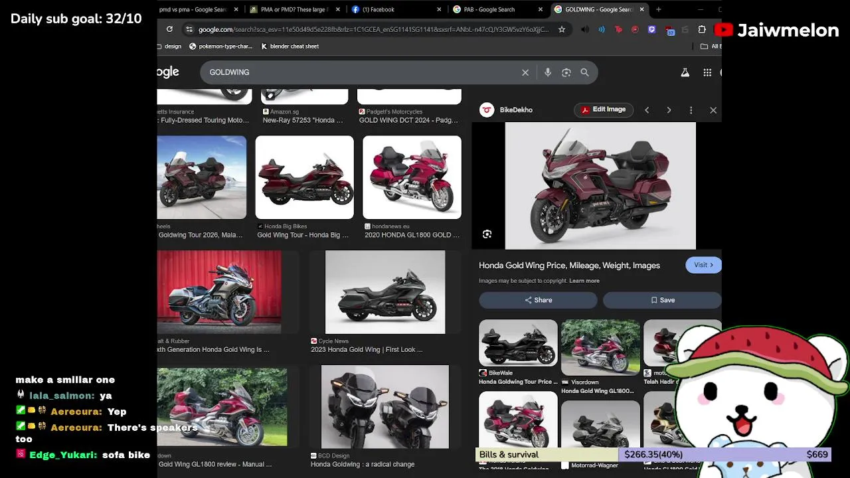Submit search using magnifier icon

584,72
